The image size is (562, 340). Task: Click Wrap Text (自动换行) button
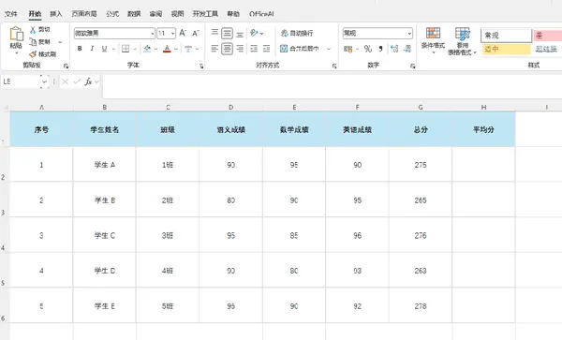coord(297,34)
